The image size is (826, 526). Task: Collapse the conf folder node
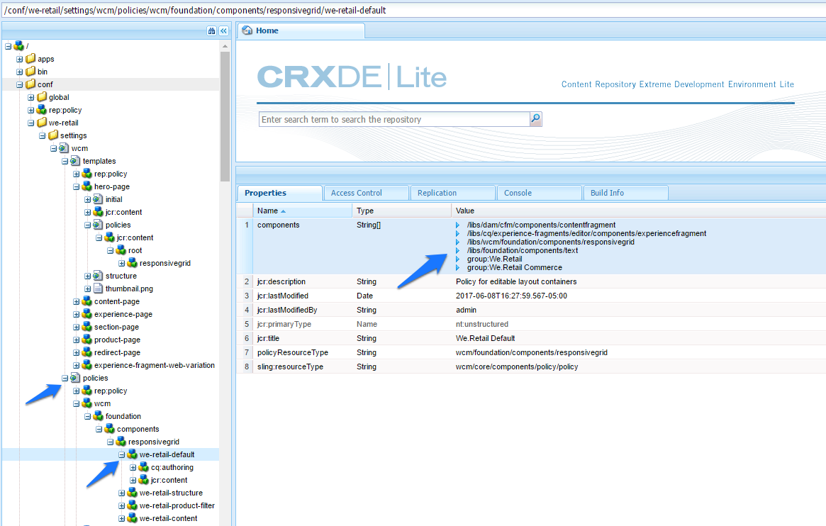19,85
